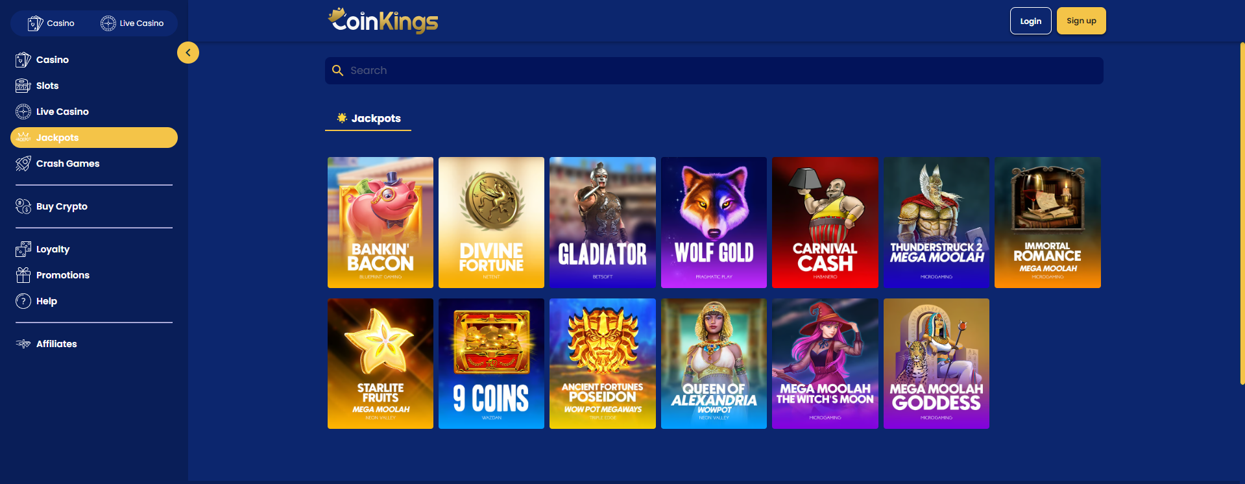Switch to Live Casino in the top toggle
This screenshot has width=1245, height=484.
tap(132, 23)
